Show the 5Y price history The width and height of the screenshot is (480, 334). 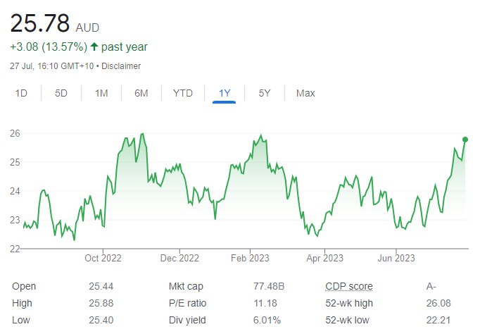(265, 93)
